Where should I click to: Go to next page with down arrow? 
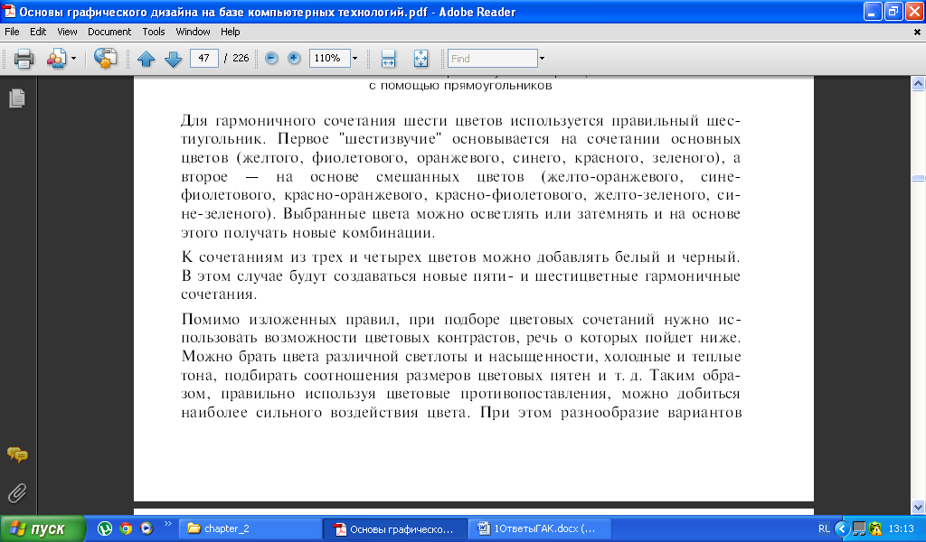point(173,59)
